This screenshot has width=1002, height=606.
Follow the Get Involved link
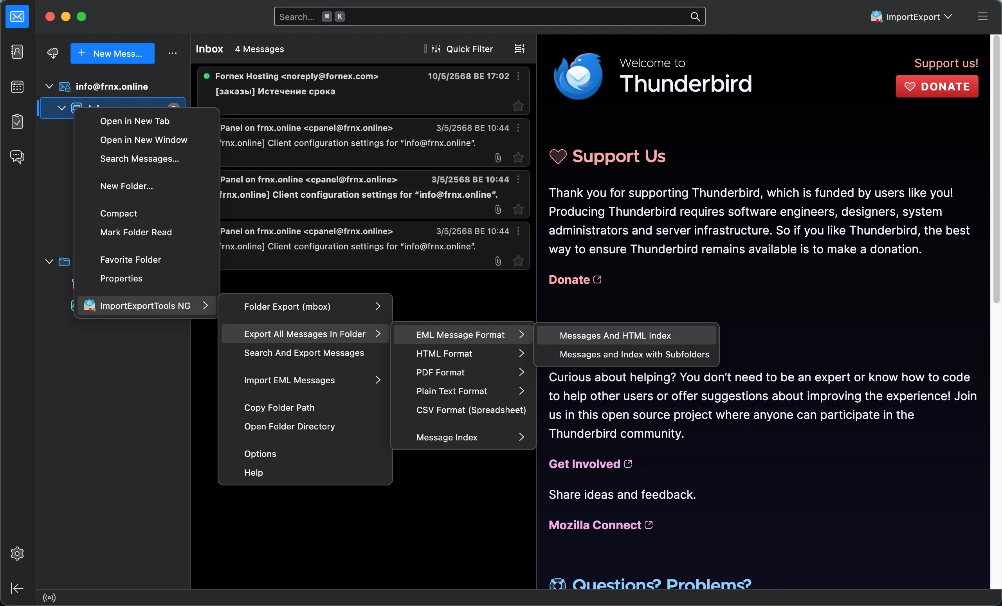[x=590, y=464]
